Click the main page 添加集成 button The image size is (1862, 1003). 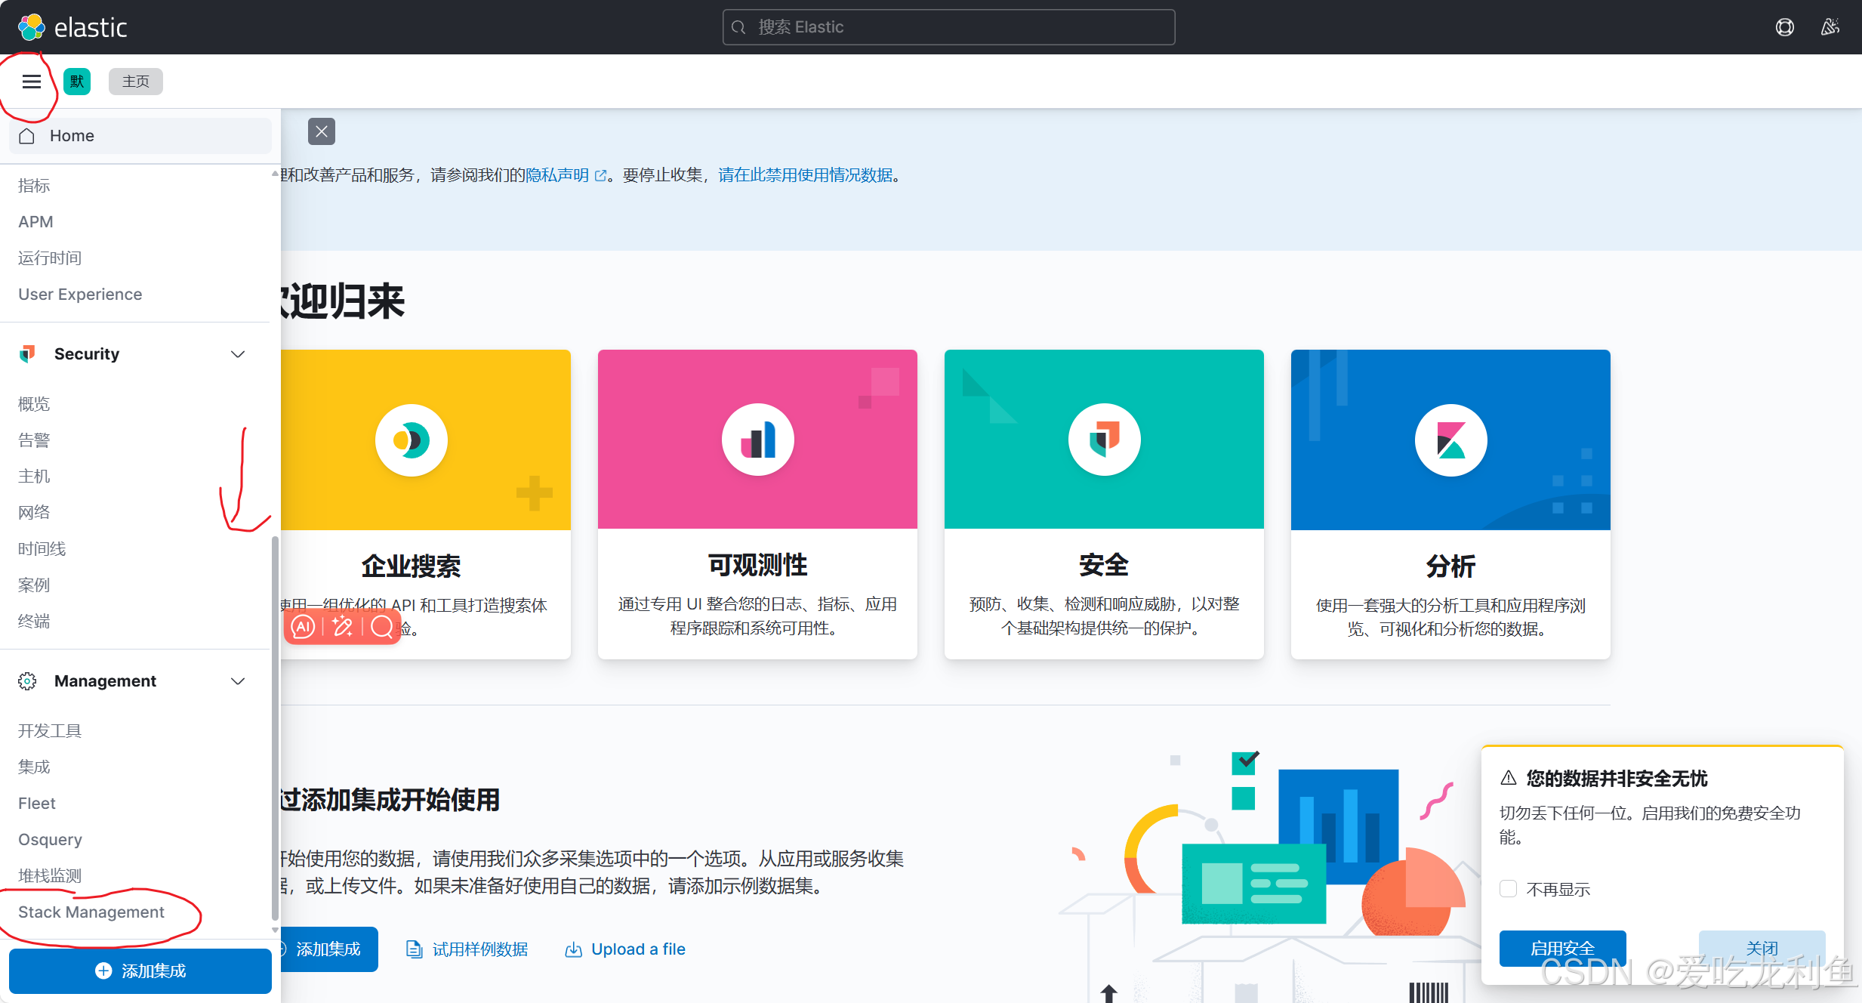point(328,949)
